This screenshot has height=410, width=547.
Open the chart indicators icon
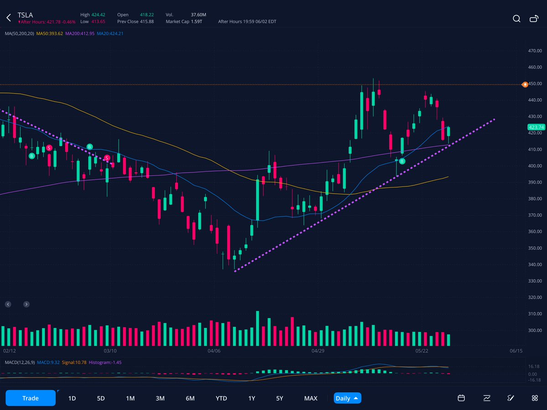tap(487, 398)
